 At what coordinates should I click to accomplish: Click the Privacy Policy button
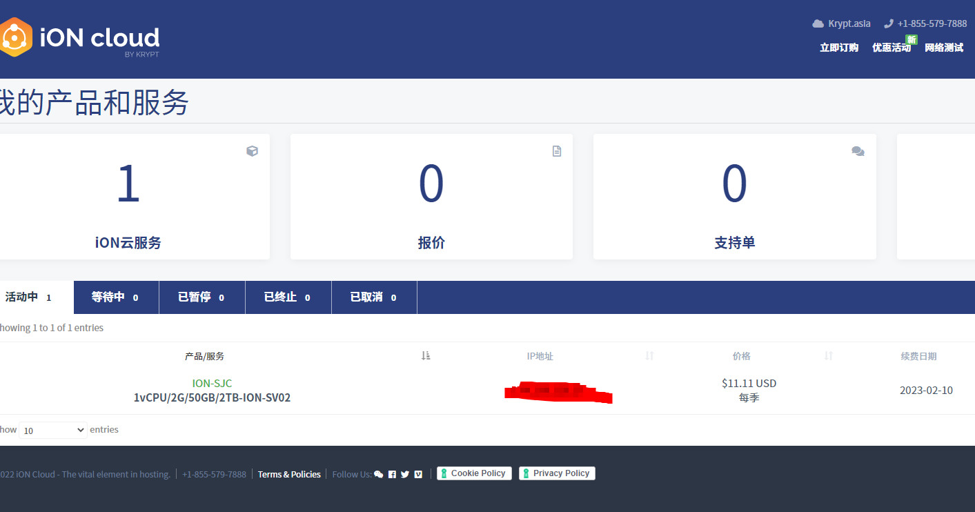click(x=557, y=473)
